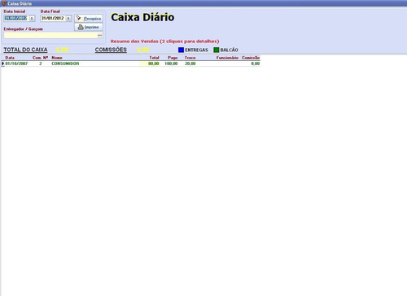Click the Caixa Diário title bar app icon
The image size is (407, 296).
(x=4, y=3)
